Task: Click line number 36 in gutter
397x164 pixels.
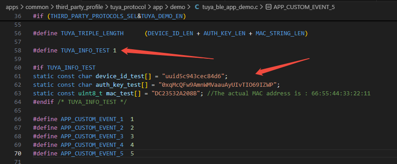Action: pos(18,16)
